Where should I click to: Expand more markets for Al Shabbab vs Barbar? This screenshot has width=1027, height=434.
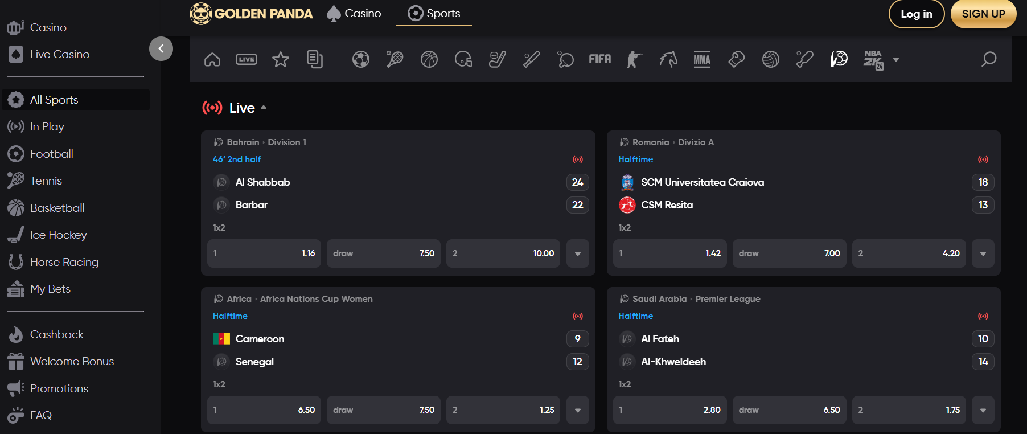tap(578, 253)
